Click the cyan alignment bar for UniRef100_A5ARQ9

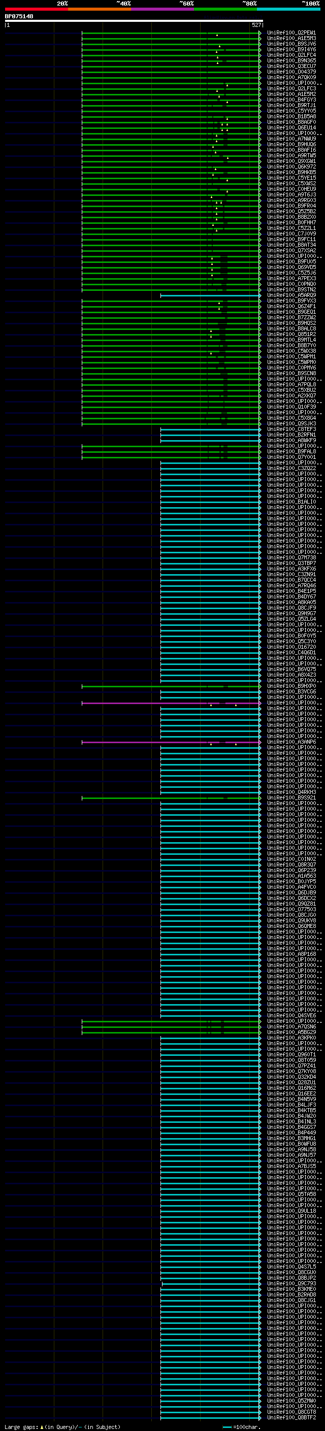tap(211, 295)
